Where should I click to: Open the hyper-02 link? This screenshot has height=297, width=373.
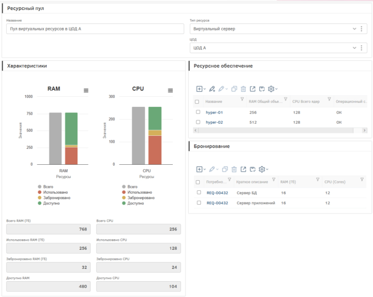click(214, 122)
